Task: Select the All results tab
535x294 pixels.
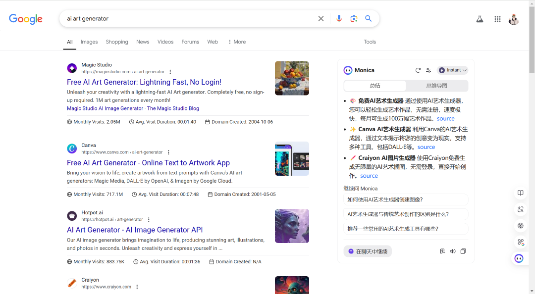Action: point(70,42)
